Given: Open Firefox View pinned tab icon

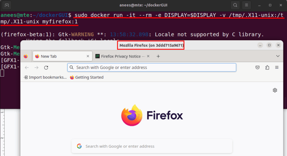Looking at the screenshot, I should pos(25,56).
